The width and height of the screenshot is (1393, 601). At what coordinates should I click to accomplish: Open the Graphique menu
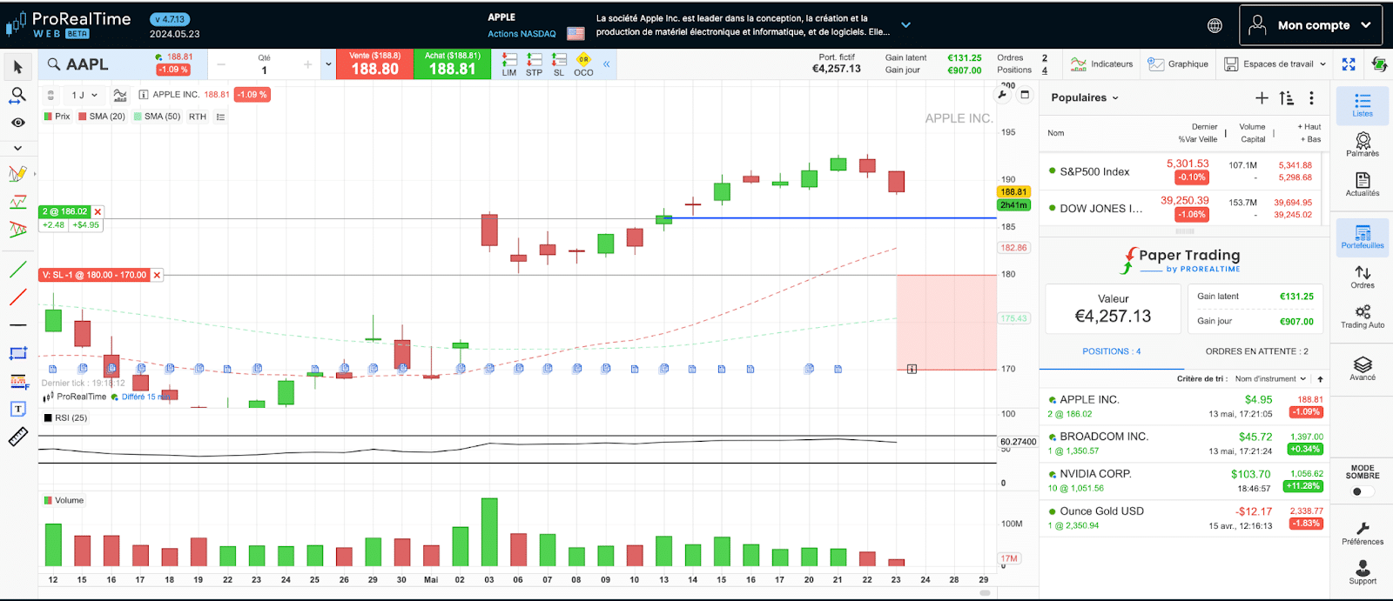1178,63
